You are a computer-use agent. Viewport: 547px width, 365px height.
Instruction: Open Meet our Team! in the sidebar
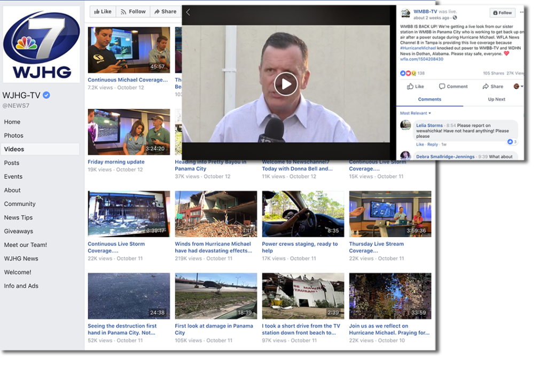coord(26,245)
